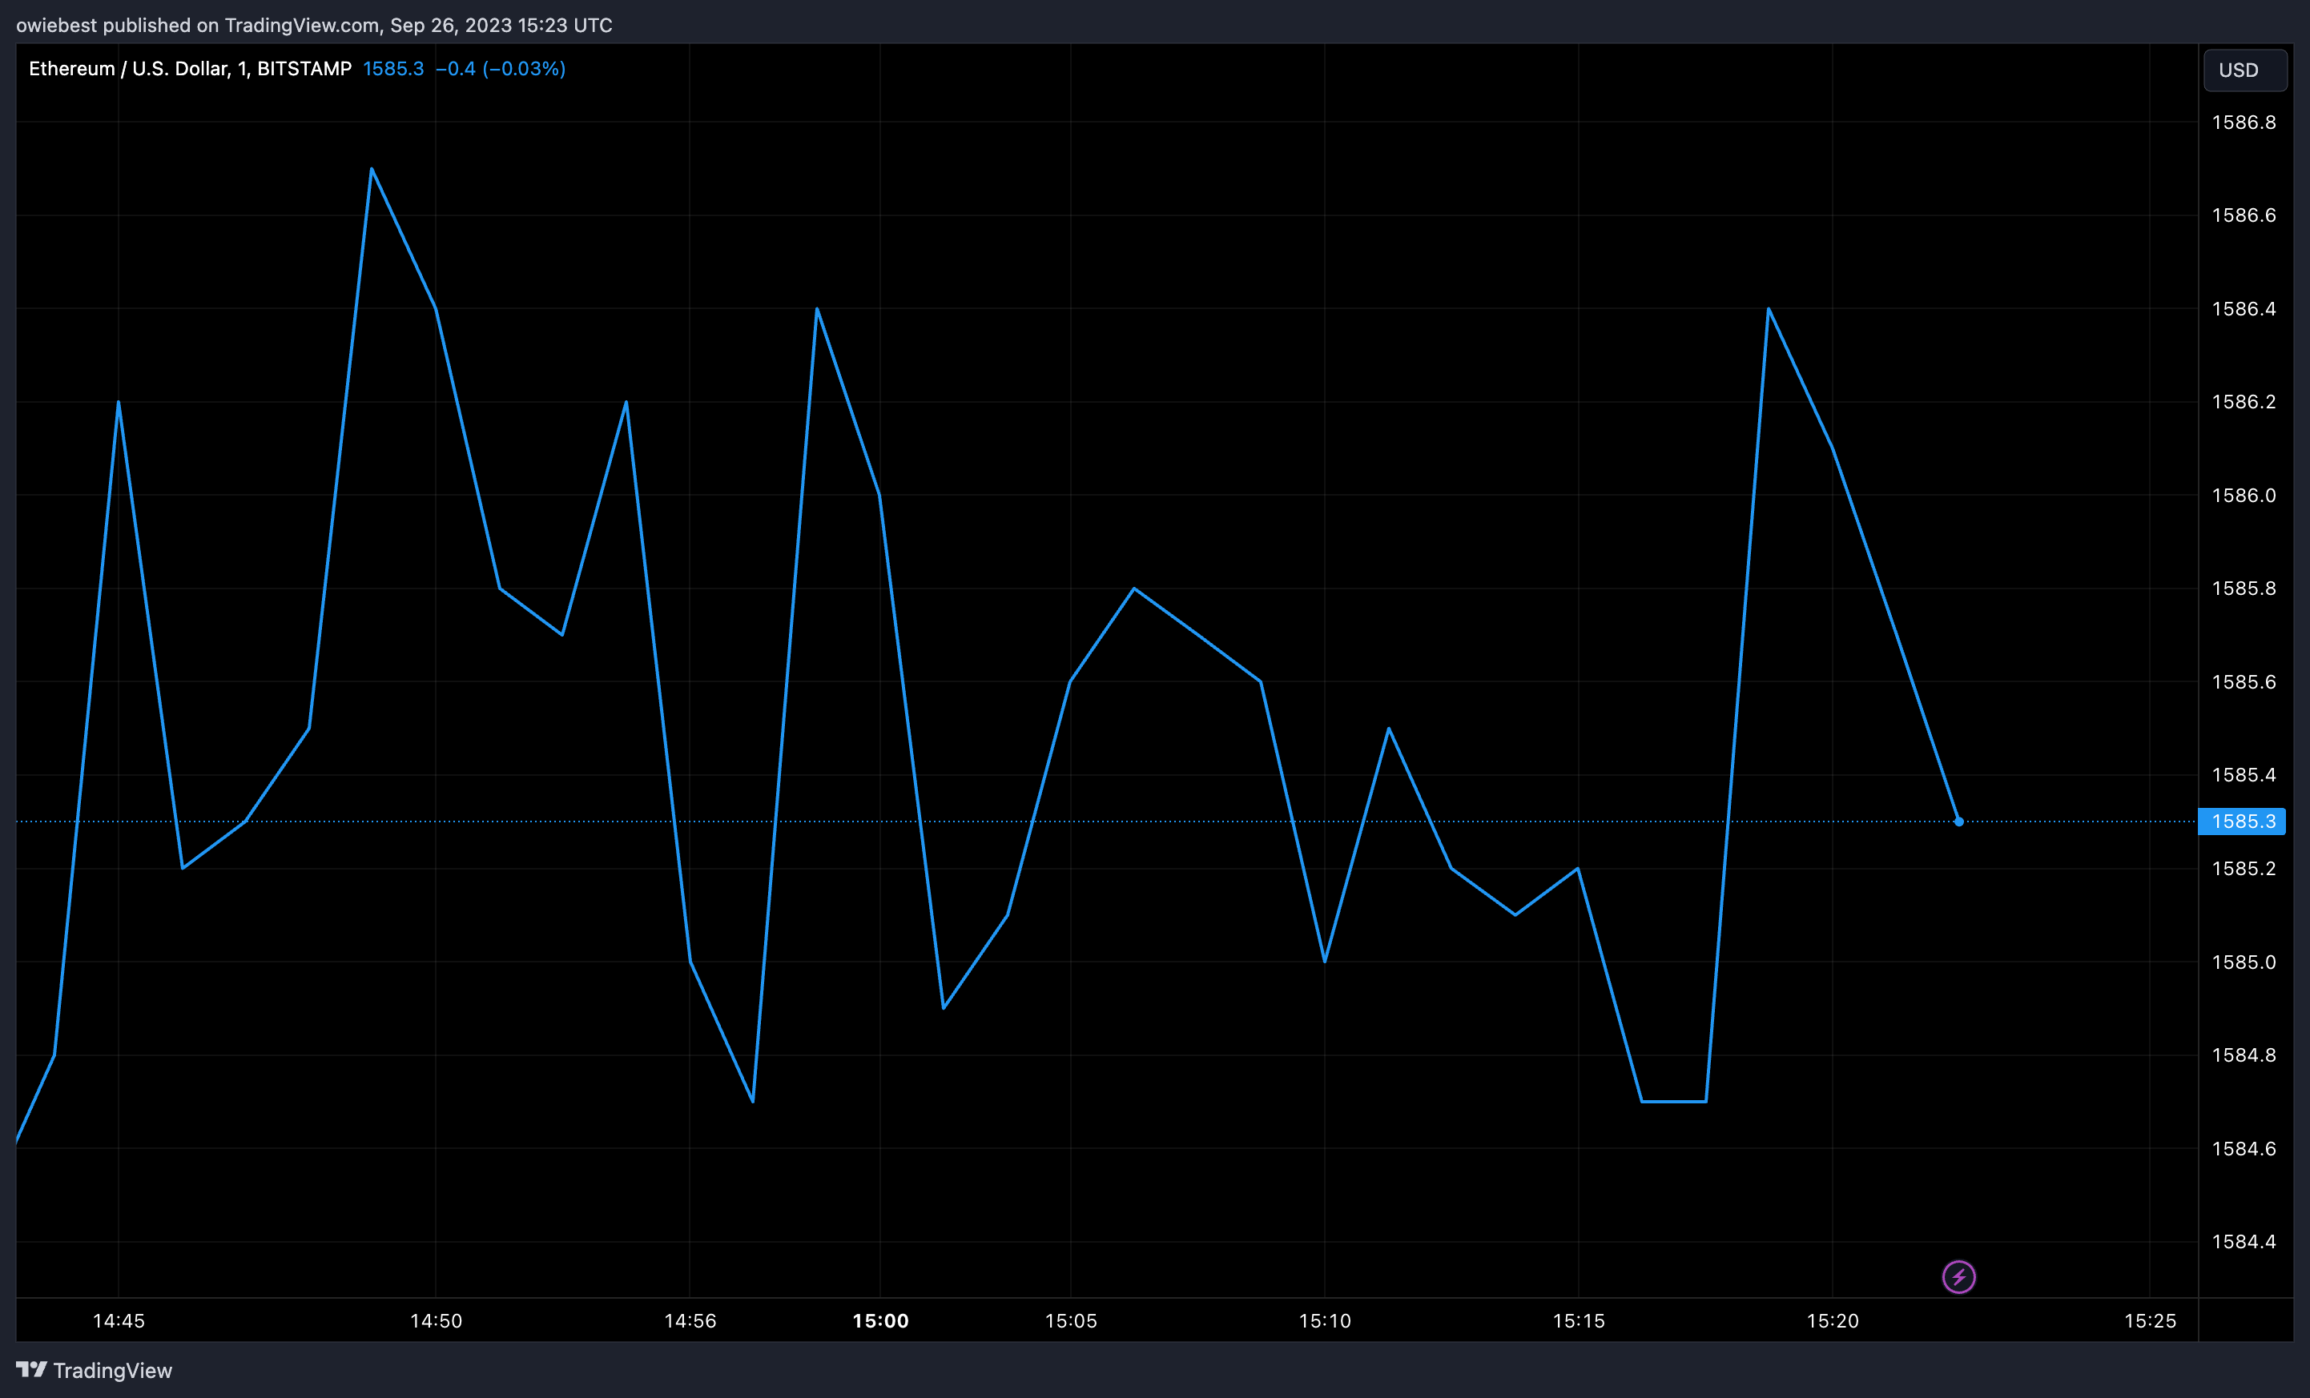This screenshot has height=1398, width=2310.
Task: Open the USD dropdown in the top right
Action: pyautogui.click(x=2244, y=70)
